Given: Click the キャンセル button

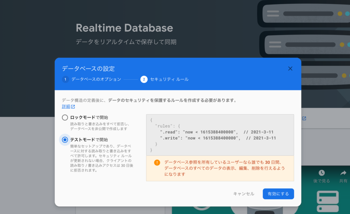Looking at the screenshot, I should 244,194.
